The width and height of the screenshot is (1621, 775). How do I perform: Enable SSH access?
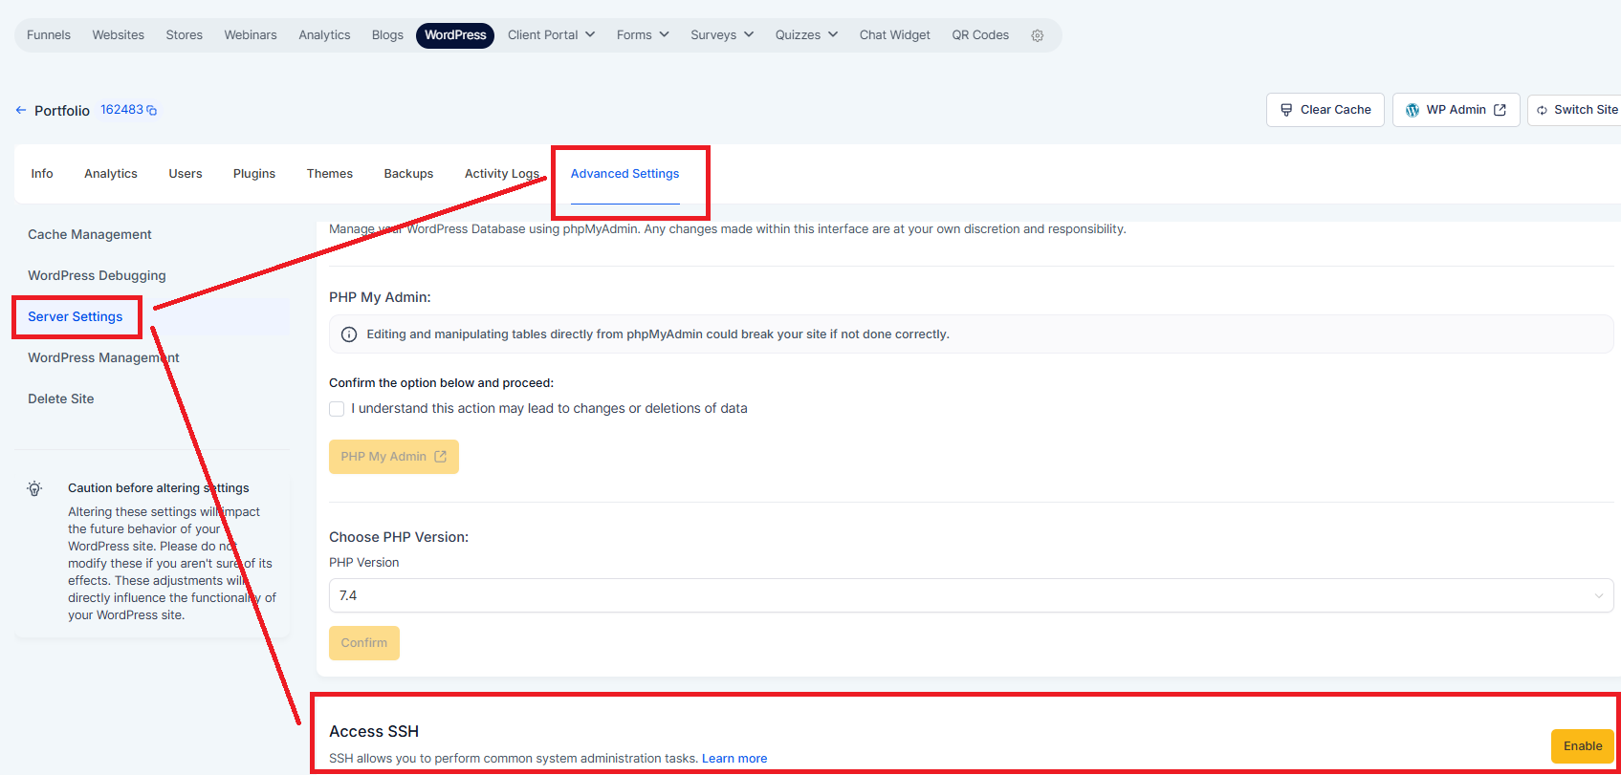point(1583,746)
